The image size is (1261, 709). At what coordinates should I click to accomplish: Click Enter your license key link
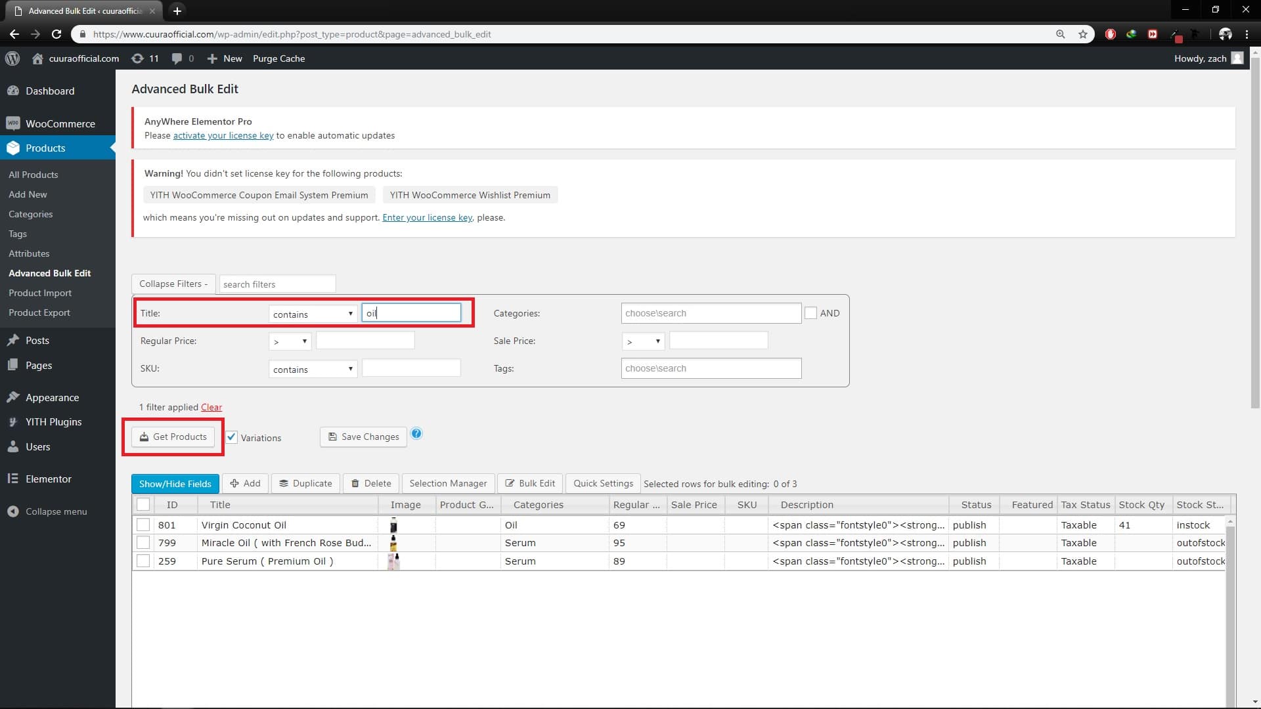(428, 217)
